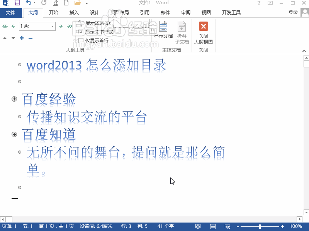309x231 pixels.
Task: Click the Redo icon
Action: [44, 3]
